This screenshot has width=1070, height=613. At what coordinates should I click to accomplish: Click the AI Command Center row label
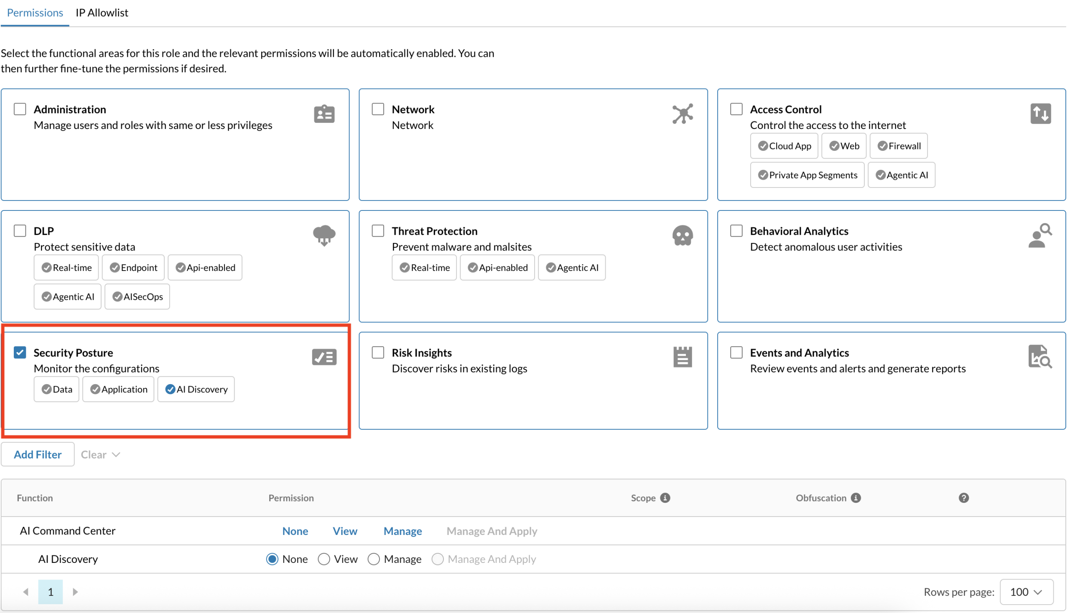[x=68, y=530]
